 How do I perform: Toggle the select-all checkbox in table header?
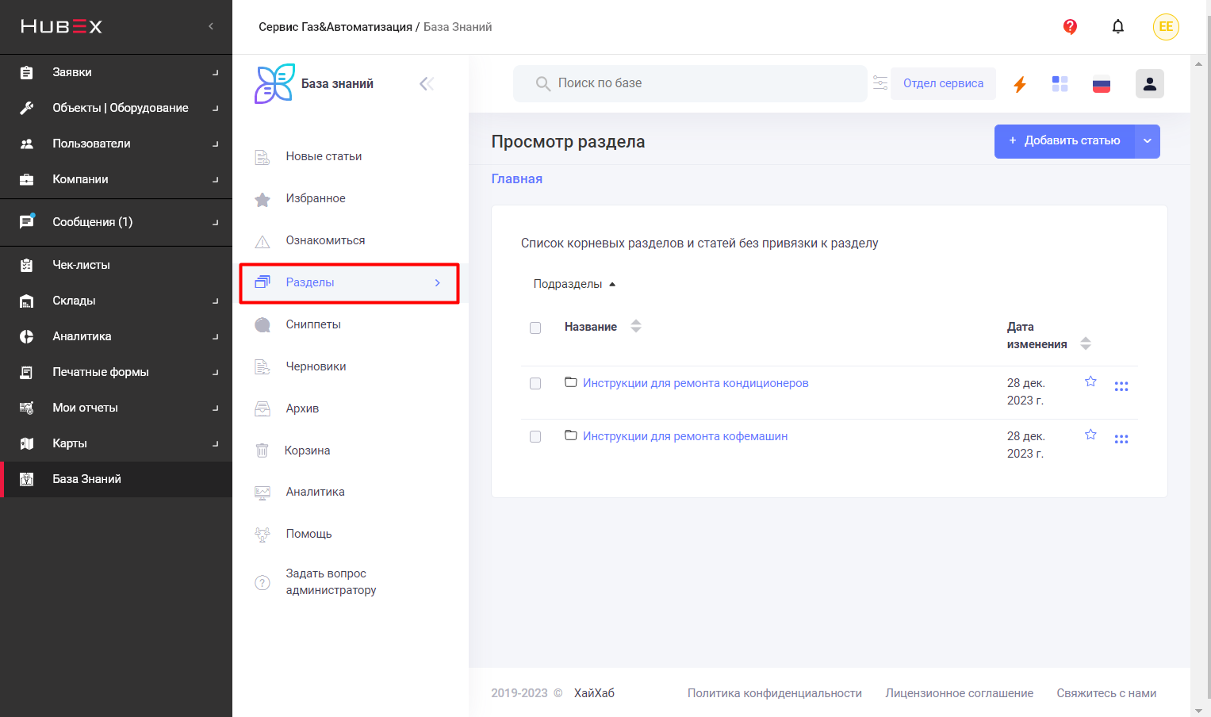click(535, 328)
